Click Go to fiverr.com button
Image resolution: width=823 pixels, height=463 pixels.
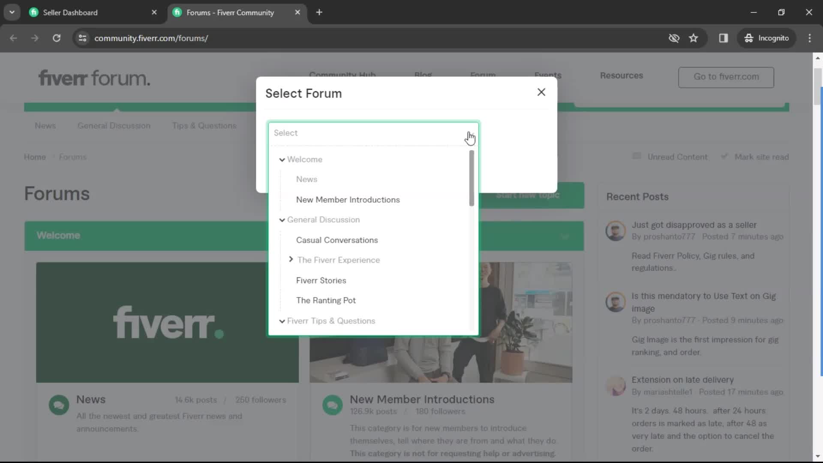[727, 76]
